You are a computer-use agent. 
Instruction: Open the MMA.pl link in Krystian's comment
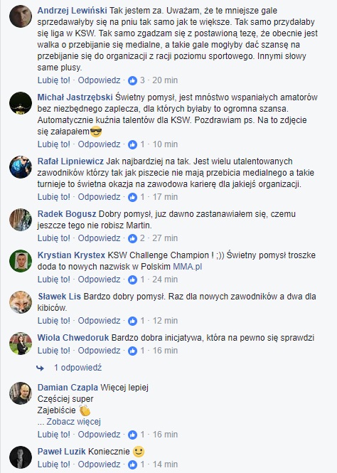point(187,267)
